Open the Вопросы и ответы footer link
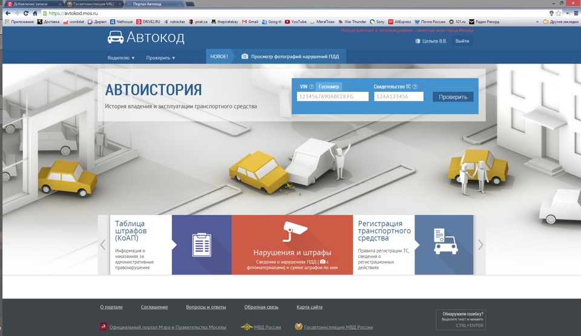Image resolution: width=581 pixels, height=336 pixels. 206,307
